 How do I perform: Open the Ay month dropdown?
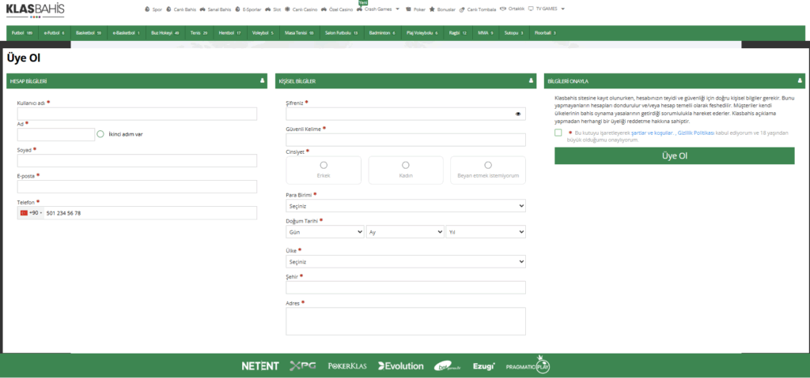(x=405, y=232)
